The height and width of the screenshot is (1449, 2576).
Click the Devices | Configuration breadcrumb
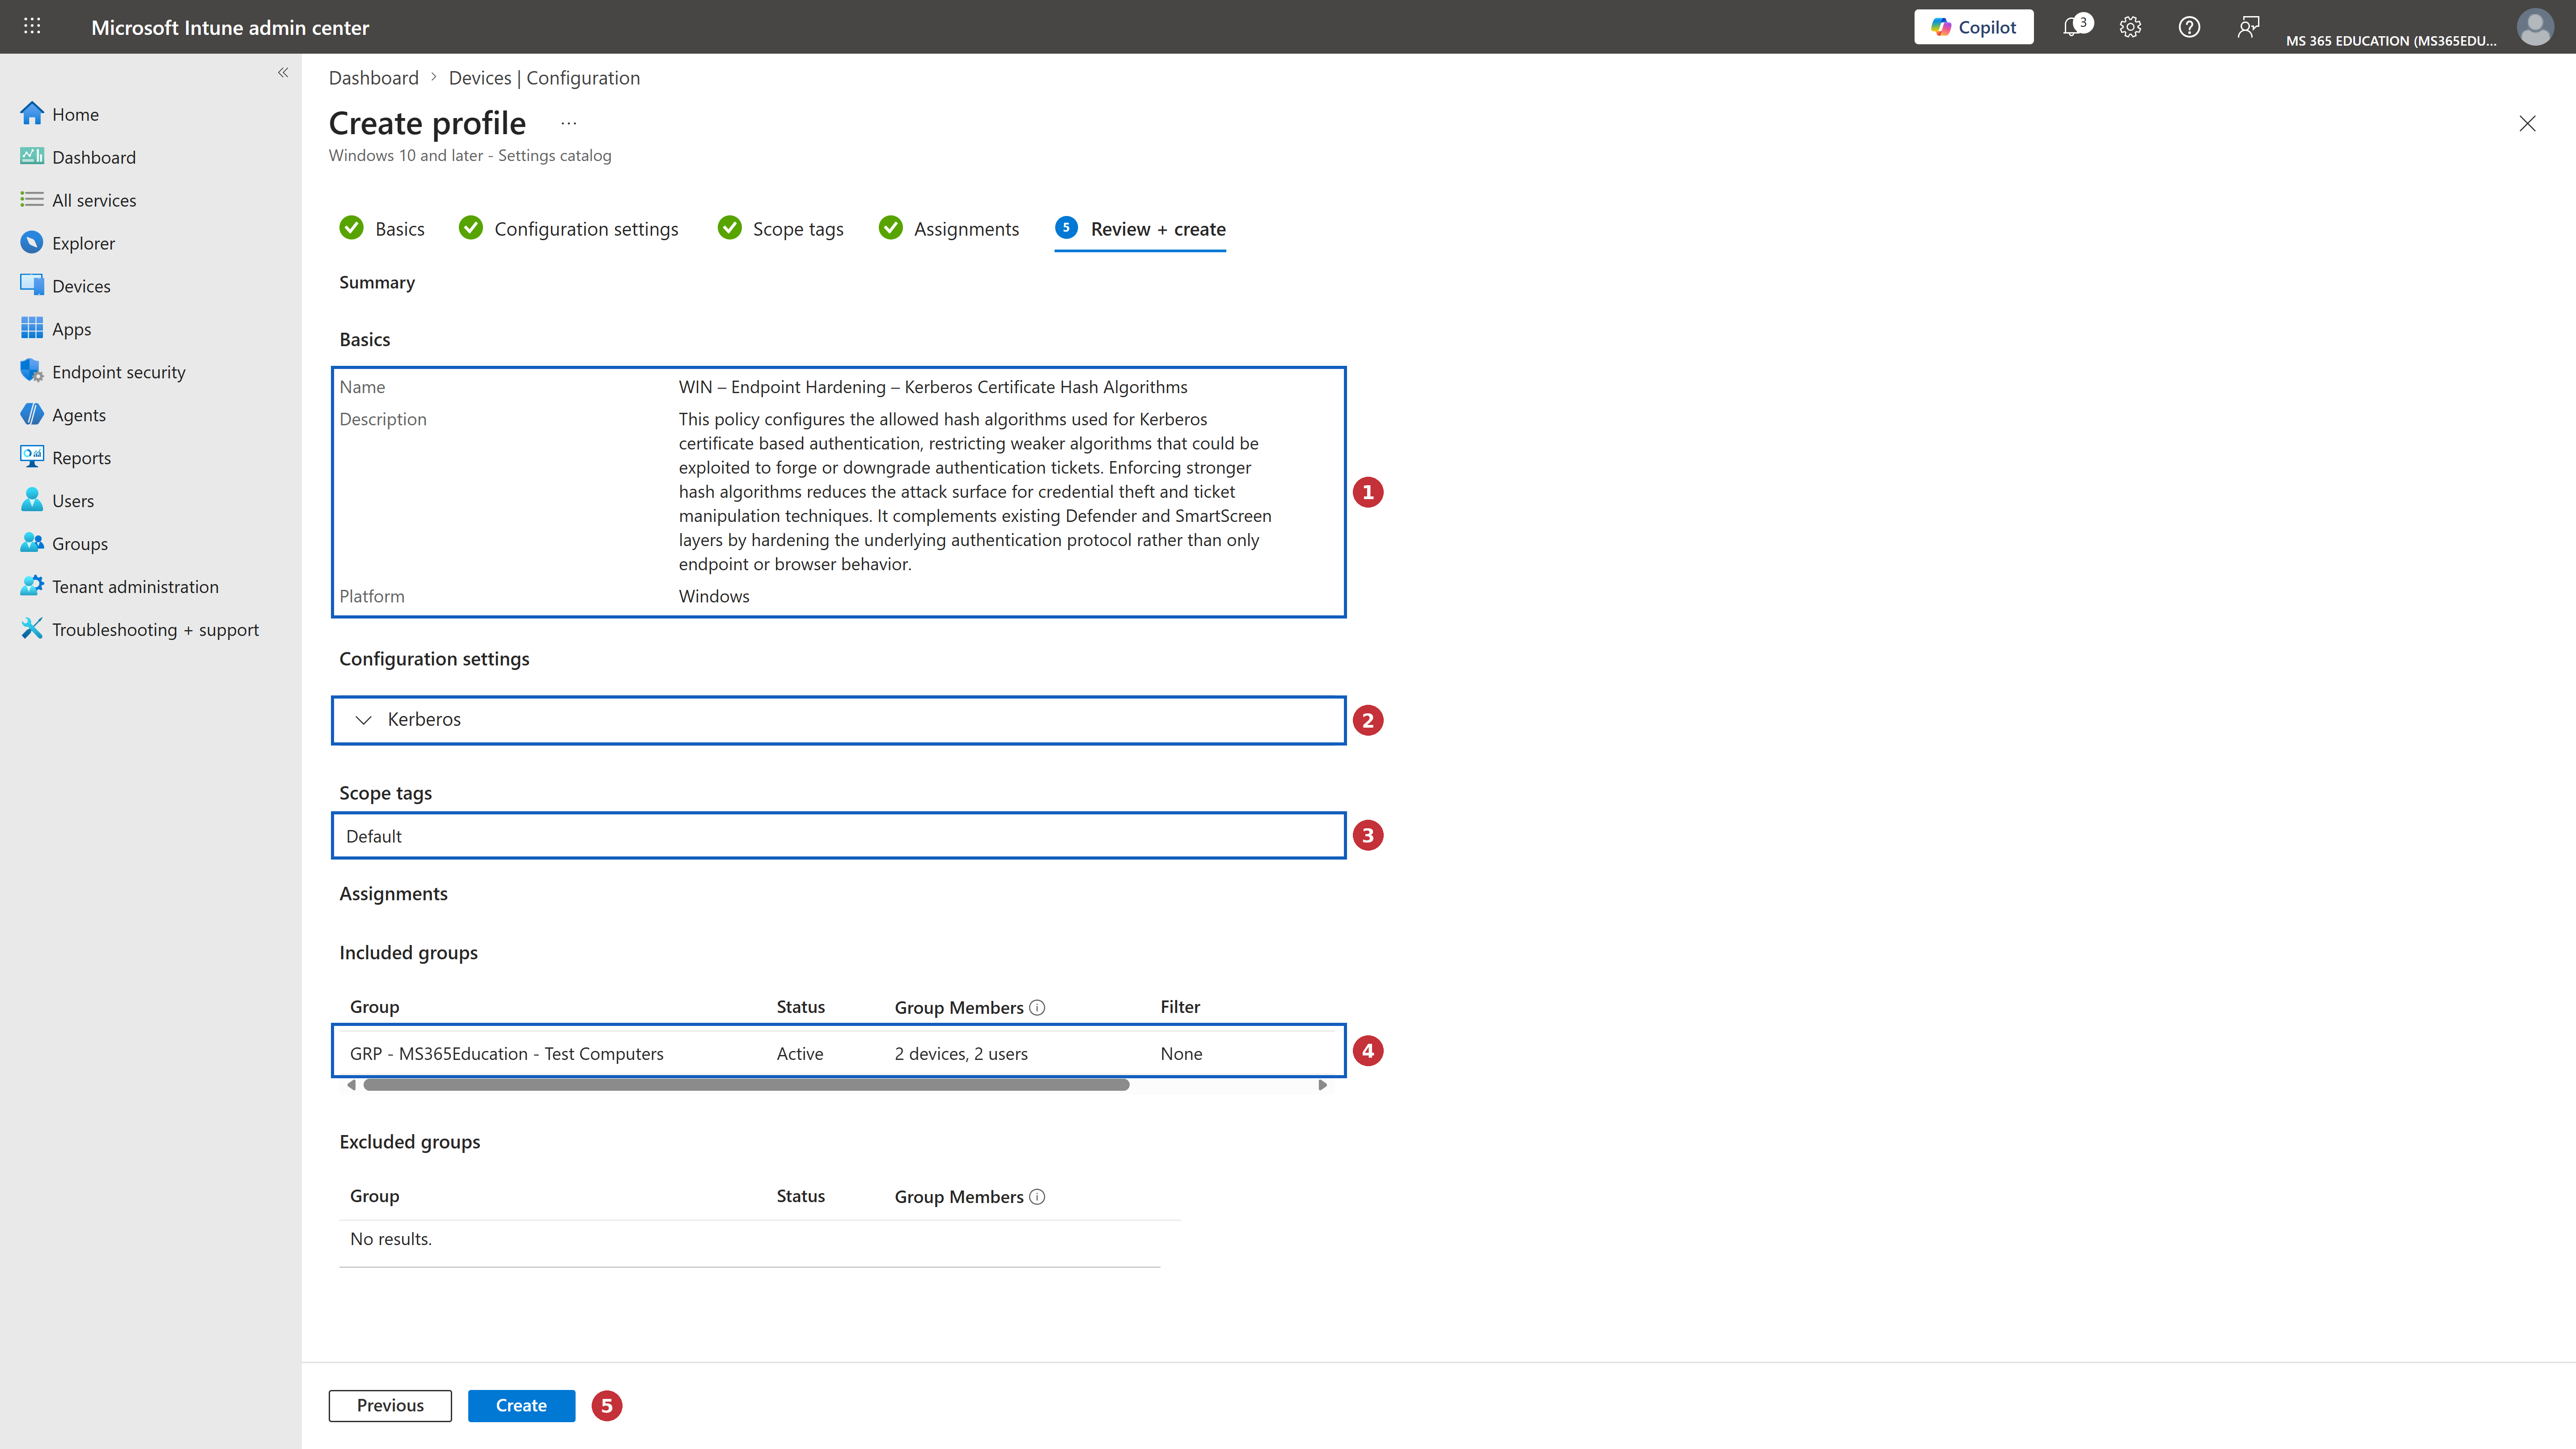tap(544, 78)
